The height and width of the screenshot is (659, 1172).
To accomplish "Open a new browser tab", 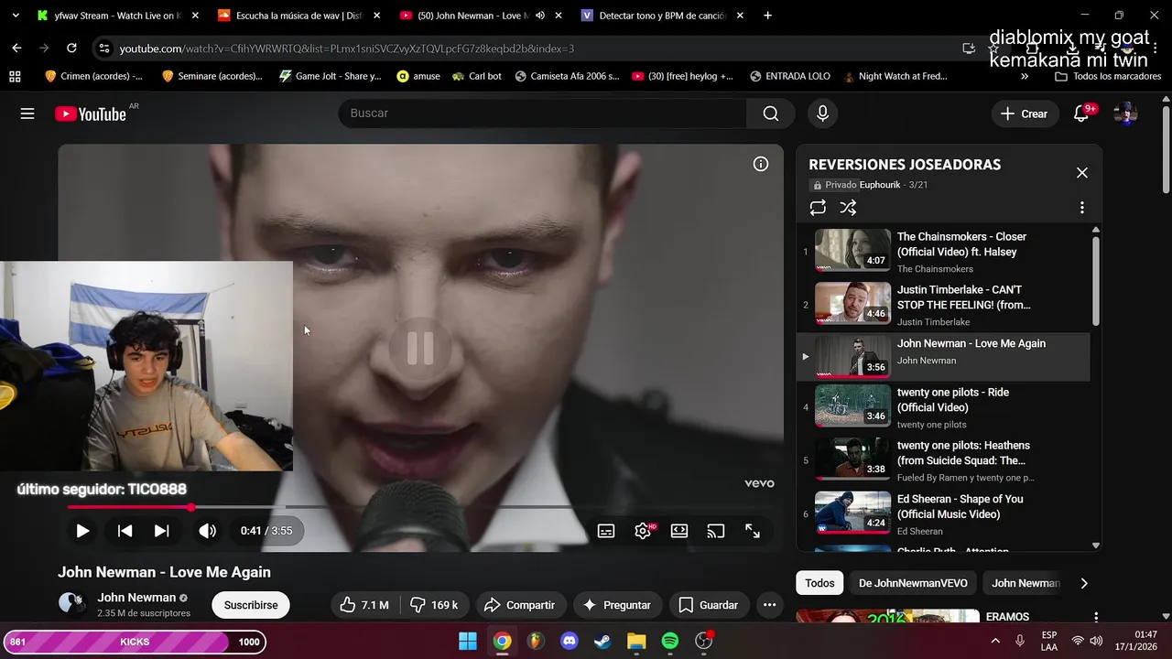I will [767, 16].
